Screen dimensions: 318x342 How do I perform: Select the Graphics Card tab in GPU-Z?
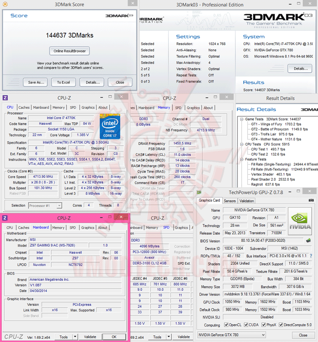209,200
